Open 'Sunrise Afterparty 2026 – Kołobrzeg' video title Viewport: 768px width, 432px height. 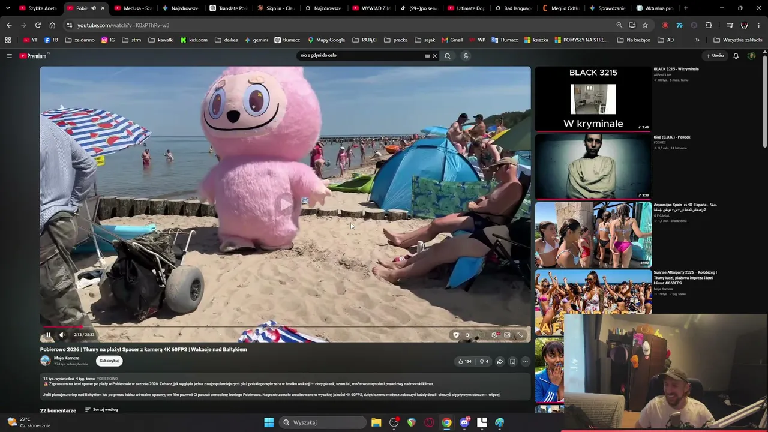coord(685,277)
